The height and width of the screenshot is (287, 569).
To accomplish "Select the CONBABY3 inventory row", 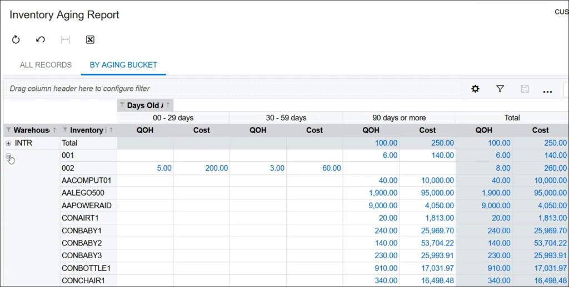I will pos(82,255).
